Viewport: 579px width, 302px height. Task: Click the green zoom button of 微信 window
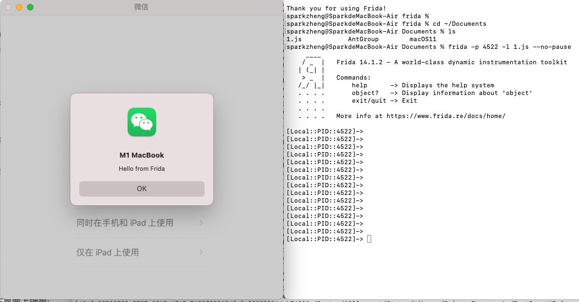click(x=30, y=7)
